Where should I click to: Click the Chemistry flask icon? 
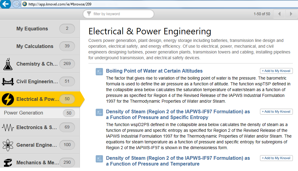(x=8, y=64)
